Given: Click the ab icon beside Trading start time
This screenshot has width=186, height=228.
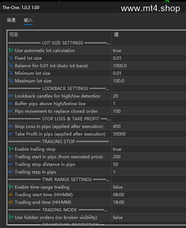Looking at the screenshot, I should [x=10, y=194].
